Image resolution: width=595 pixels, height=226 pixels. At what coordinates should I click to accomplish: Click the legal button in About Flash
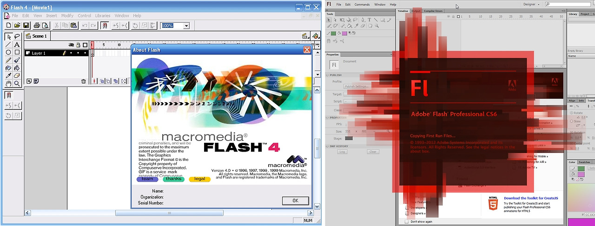(x=200, y=179)
